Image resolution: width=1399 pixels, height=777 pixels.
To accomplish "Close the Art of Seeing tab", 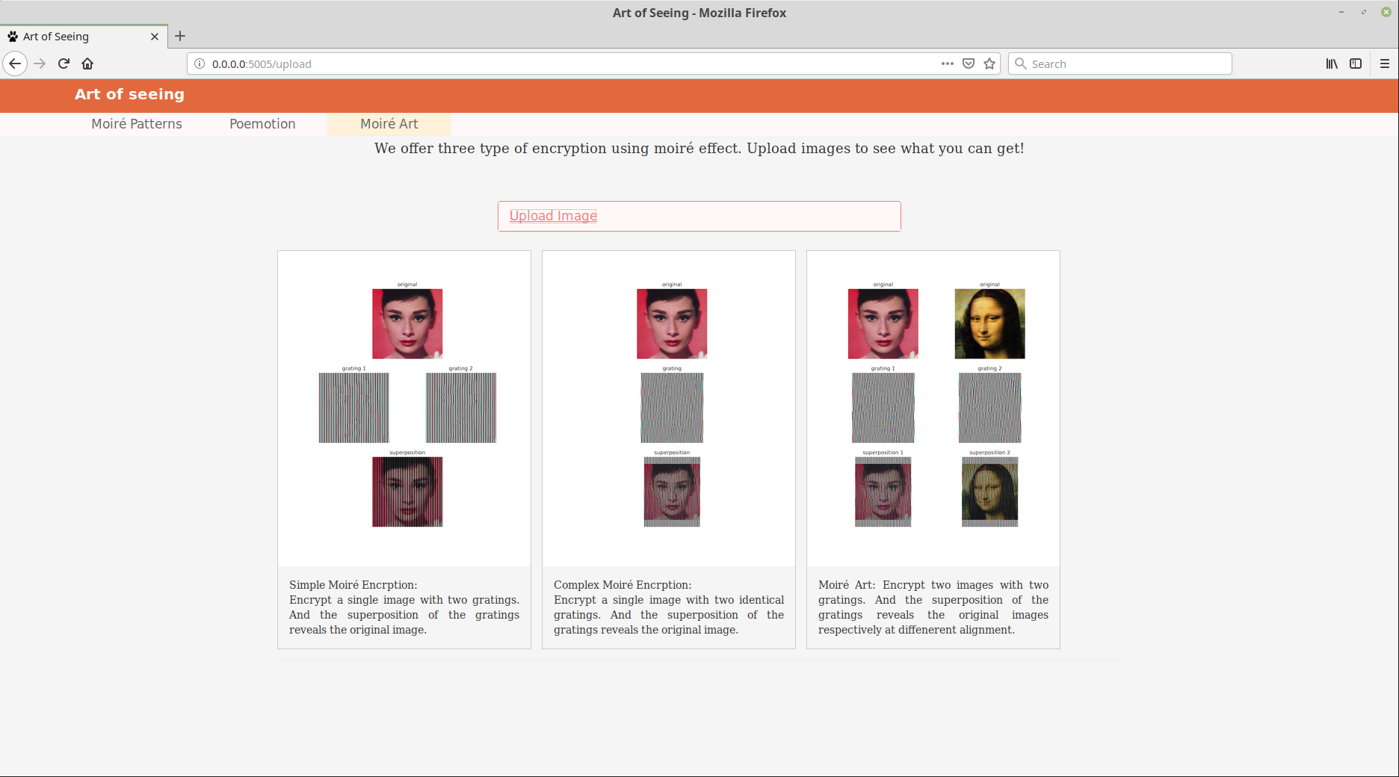I will [155, 37].
